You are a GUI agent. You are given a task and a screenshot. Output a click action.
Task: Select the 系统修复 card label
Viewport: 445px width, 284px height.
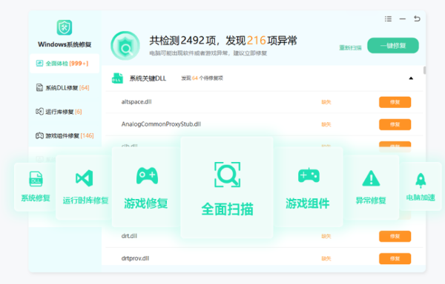(36, 197)
